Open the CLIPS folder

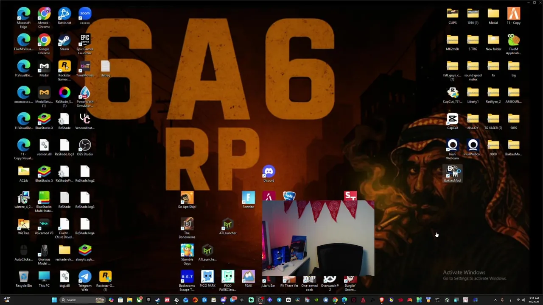(x=452, y=16)
